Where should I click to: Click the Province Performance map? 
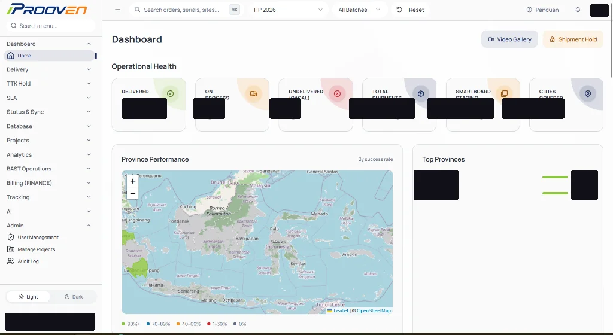[257, 242]
